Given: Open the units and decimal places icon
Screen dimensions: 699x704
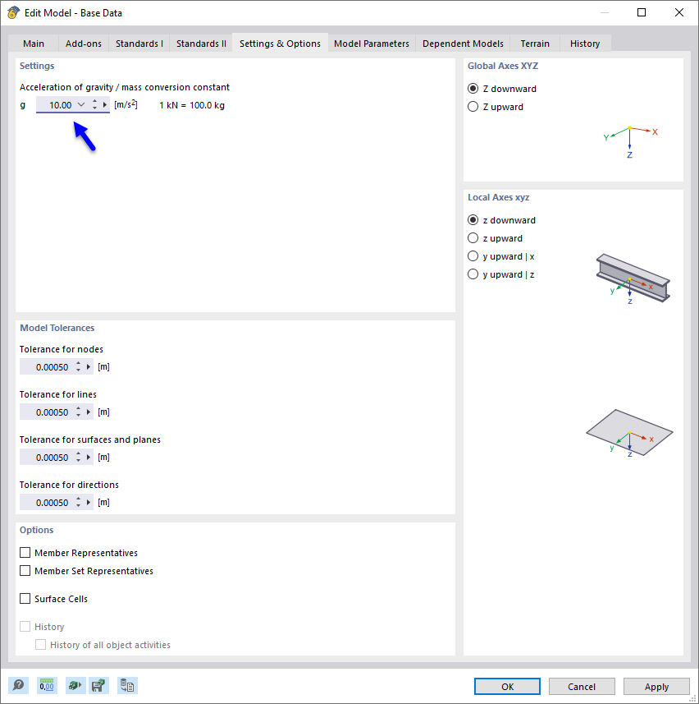Looking at the screenshot, I should (47, 686).
